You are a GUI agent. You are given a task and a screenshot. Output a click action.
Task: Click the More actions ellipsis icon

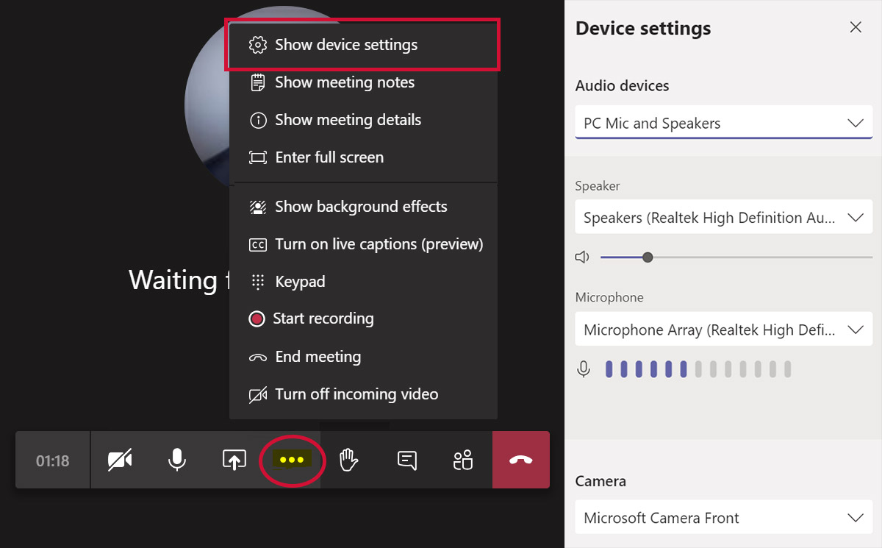292,460
